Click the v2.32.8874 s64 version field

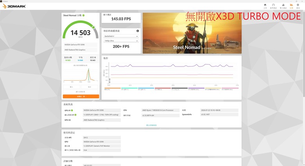coord(160,115)
